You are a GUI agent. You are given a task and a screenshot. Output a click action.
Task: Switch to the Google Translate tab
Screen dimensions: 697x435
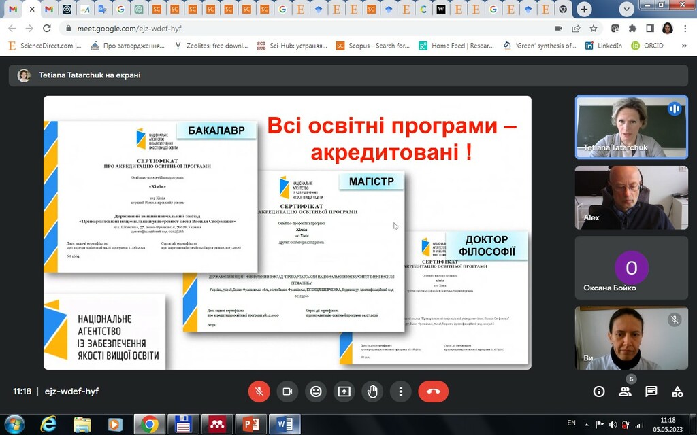point(103,10)
